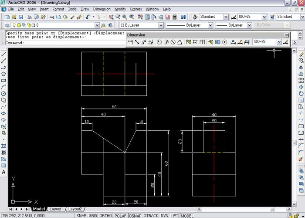The height and width of the screenshot is (218, 305).
Task: Open the File menu
Action: tap(11, 9)
